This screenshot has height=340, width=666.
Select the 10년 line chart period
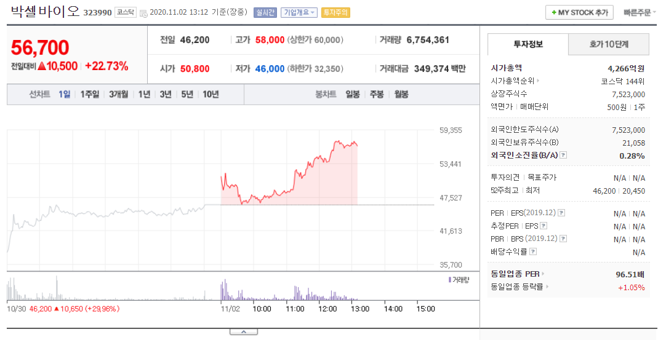[x=211, y=94]
